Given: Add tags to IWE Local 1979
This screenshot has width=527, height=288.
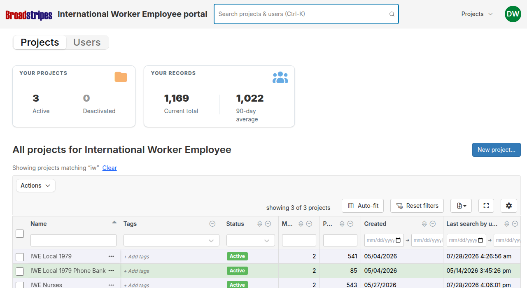Looking at the screenshot, I should point(137,257).
